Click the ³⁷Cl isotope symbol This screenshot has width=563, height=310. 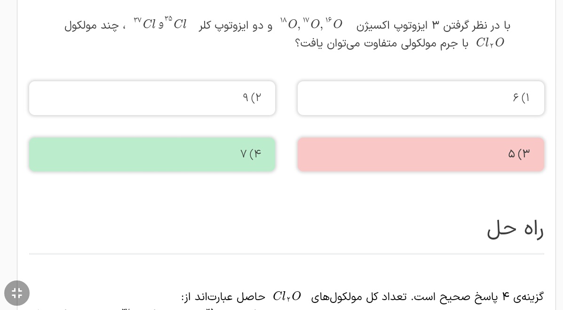[145, 24]
